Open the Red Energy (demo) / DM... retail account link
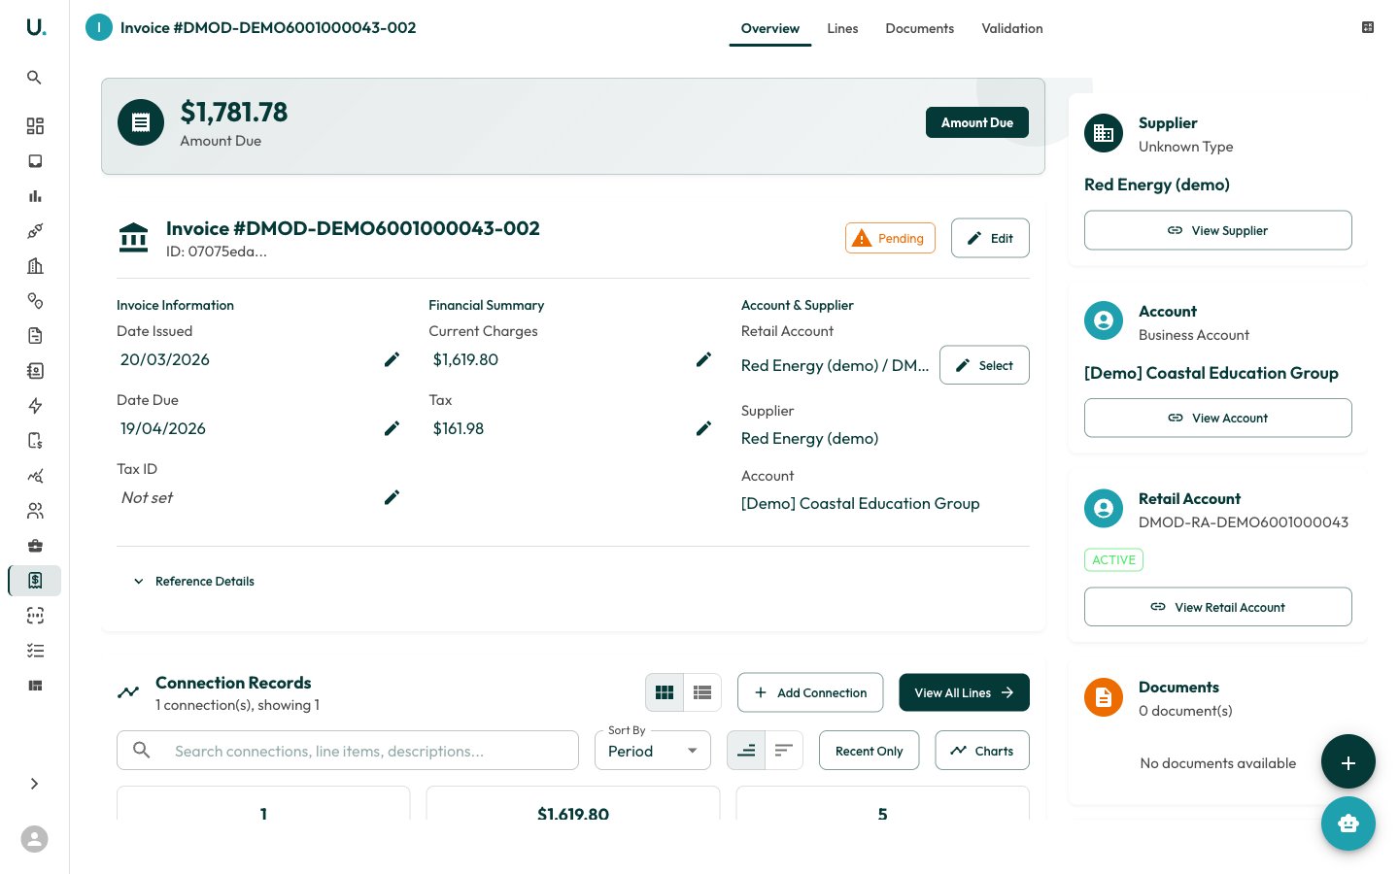 (x=835, y=365)
